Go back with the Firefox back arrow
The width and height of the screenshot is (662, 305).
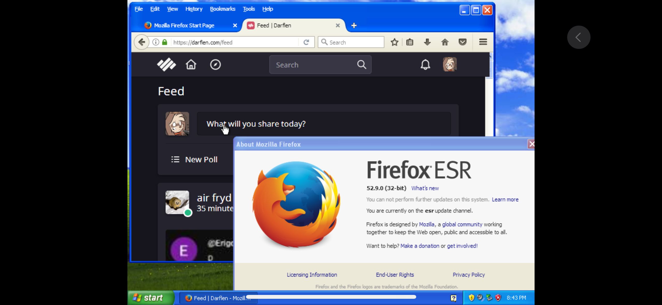coord(141,42)
